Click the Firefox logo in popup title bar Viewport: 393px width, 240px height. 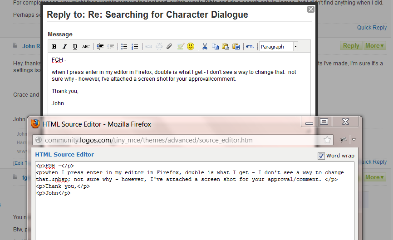click(x=35, y=124)
